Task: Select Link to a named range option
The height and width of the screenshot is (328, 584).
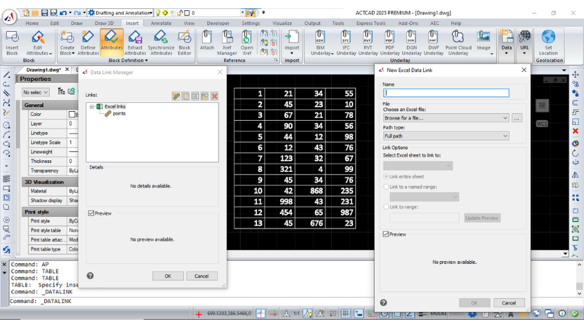Action: point(386,187)
